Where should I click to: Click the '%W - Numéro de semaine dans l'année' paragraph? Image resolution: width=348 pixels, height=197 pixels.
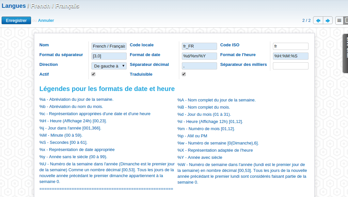pyautogui.click(x=242, y=174)
